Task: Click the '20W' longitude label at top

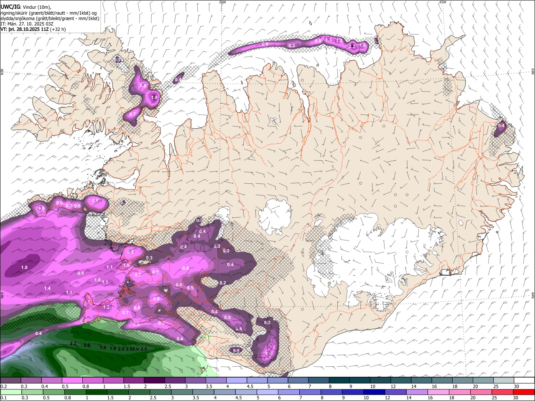Action: 222,2
